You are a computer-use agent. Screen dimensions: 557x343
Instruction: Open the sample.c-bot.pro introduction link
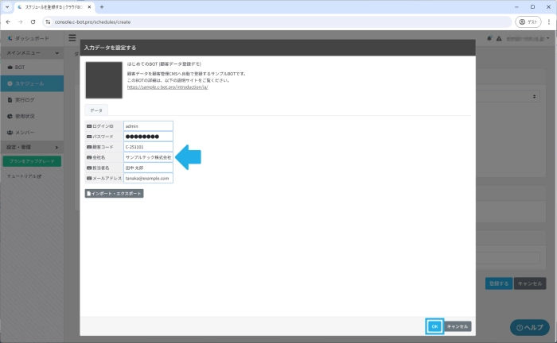click(x=167, y=87)
